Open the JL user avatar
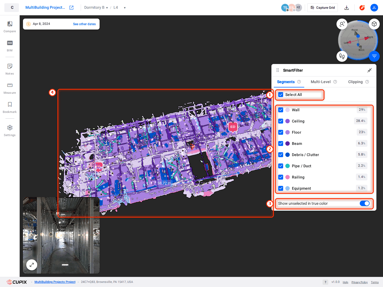The width and height of the screenshot is (383, 287). (x=374, y=8)
